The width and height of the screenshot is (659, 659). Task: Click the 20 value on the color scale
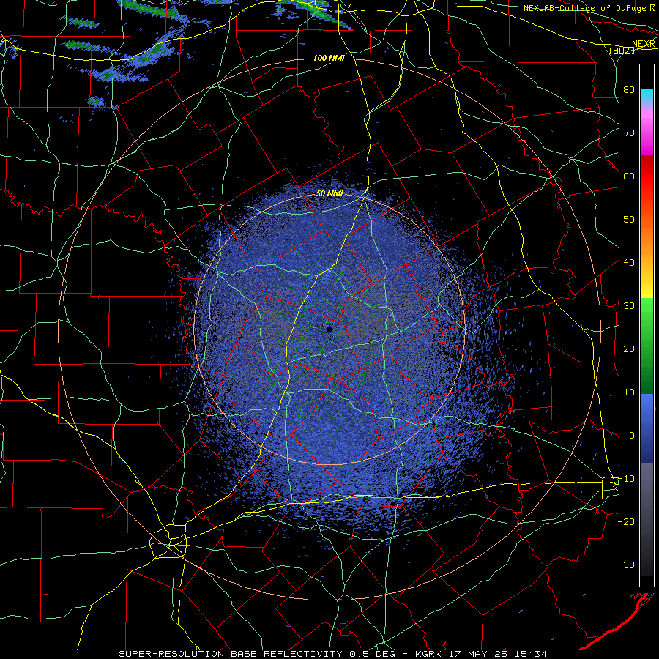[x=629, y=349]
